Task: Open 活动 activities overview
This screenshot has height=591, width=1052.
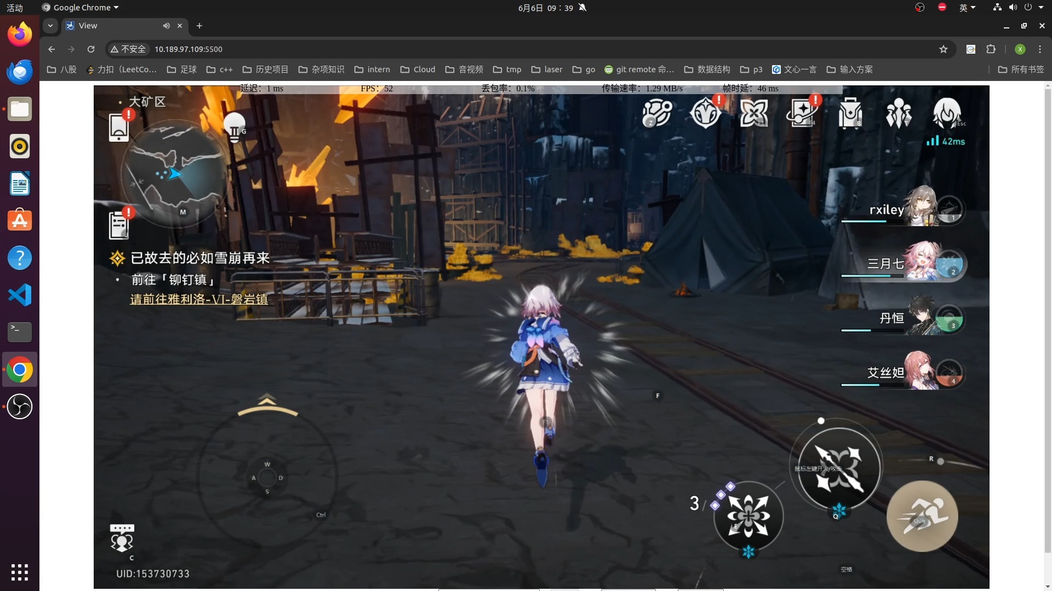Action: 15,8
